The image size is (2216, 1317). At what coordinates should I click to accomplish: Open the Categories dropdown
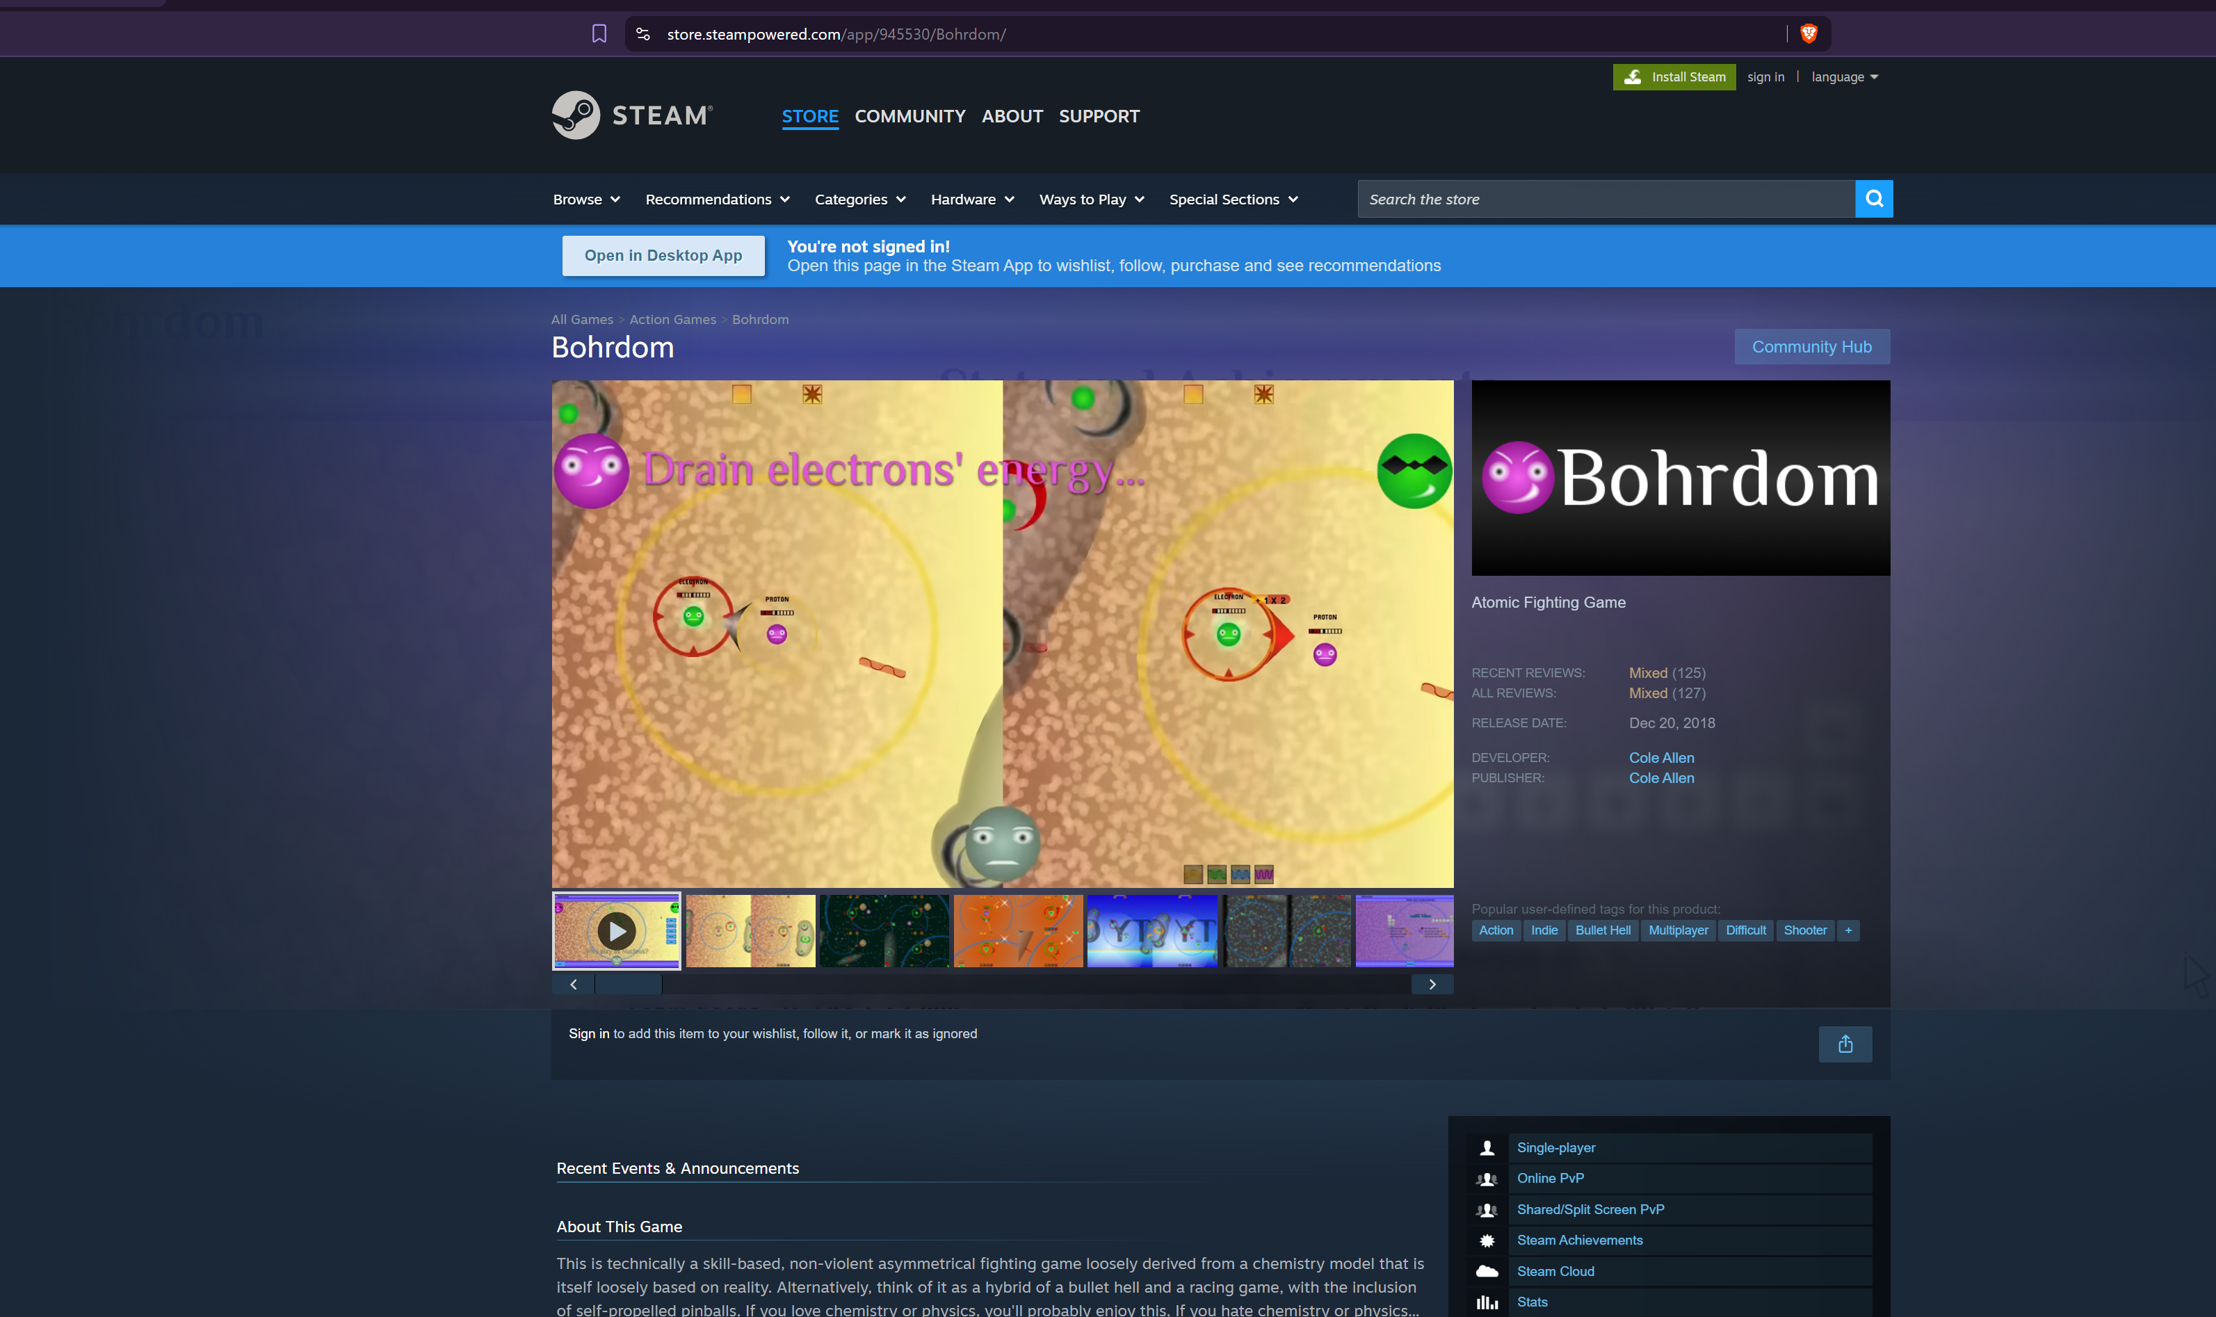(859, 200)
